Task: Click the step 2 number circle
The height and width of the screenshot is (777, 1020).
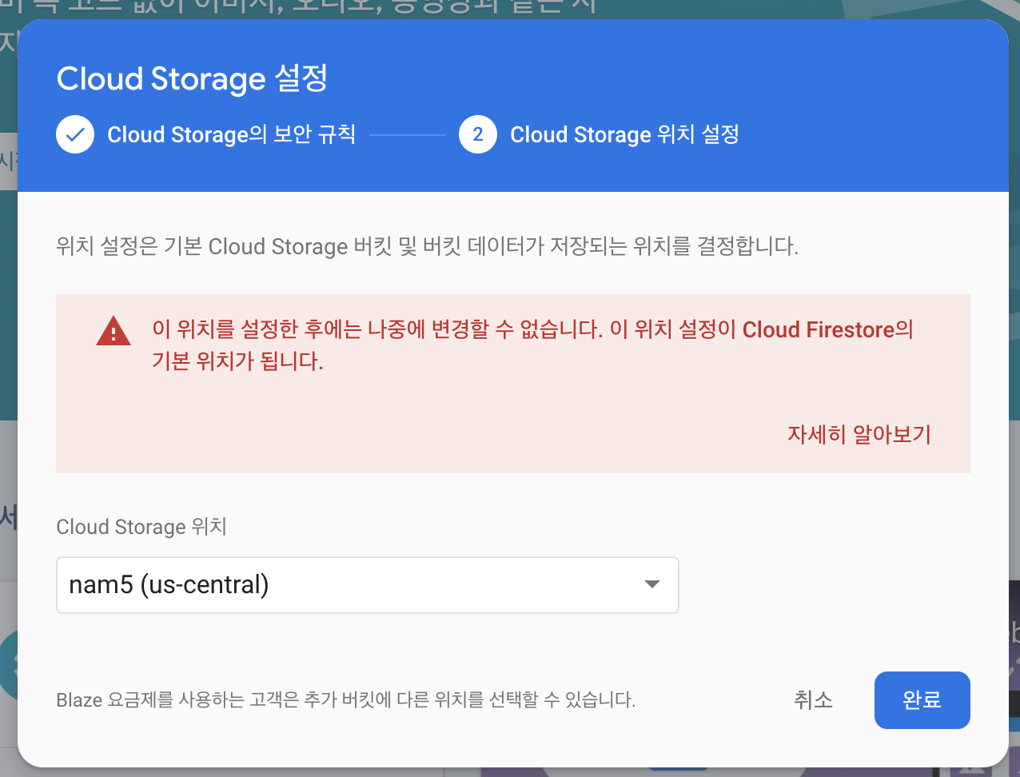Action: pyautogui.click(x=478, y=134)
